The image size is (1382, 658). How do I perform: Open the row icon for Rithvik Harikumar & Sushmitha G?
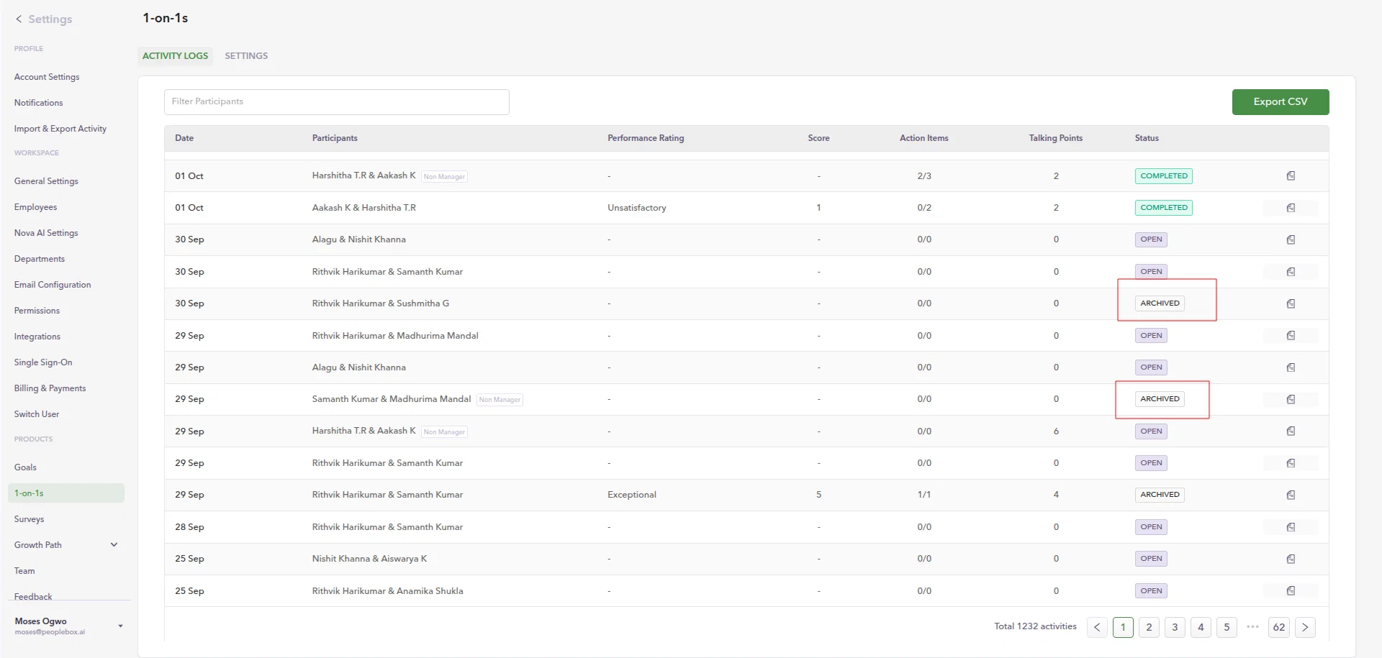pos(1291,304)
